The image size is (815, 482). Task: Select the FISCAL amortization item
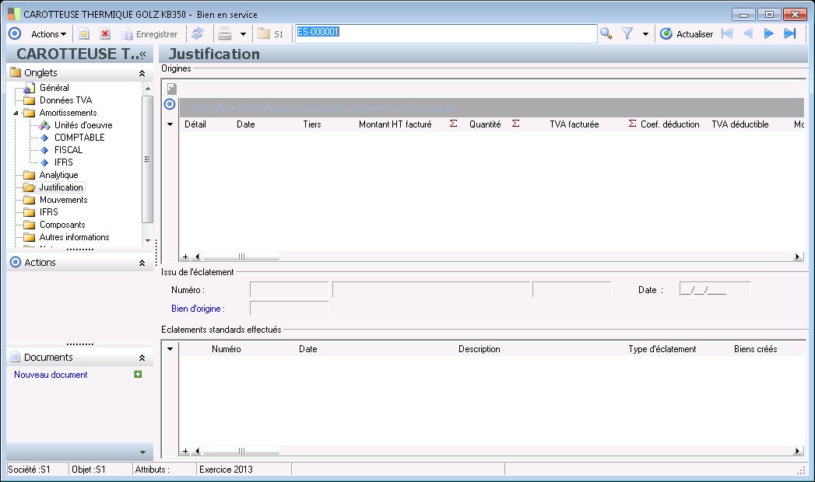point(69,150)
